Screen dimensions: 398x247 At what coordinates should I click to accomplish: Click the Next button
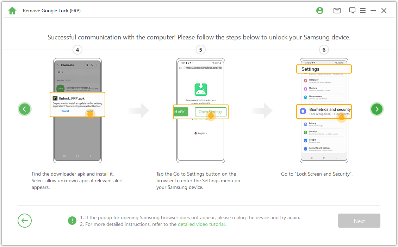point(359,221)
